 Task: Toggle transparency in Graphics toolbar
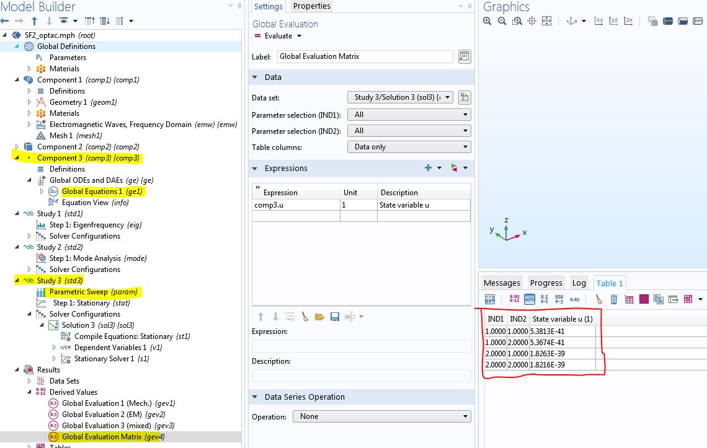(652, 21)
